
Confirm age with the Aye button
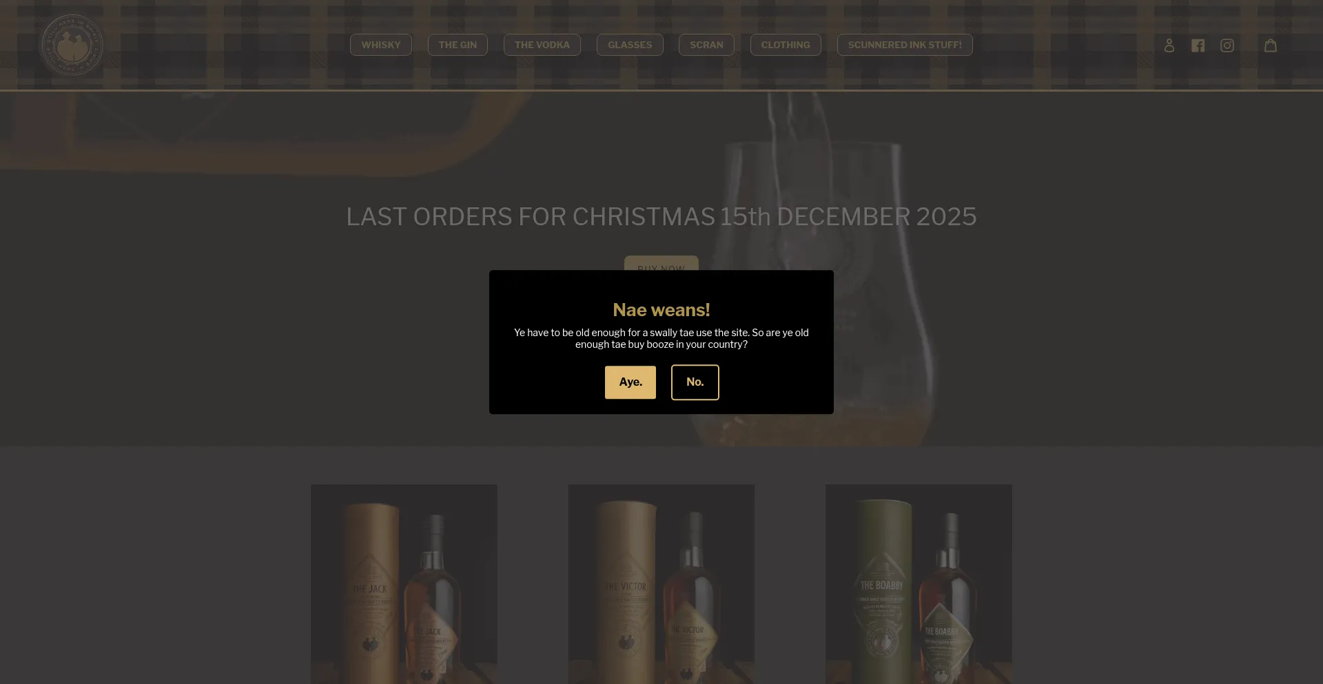pyautogui.click(x=630, y=382)
